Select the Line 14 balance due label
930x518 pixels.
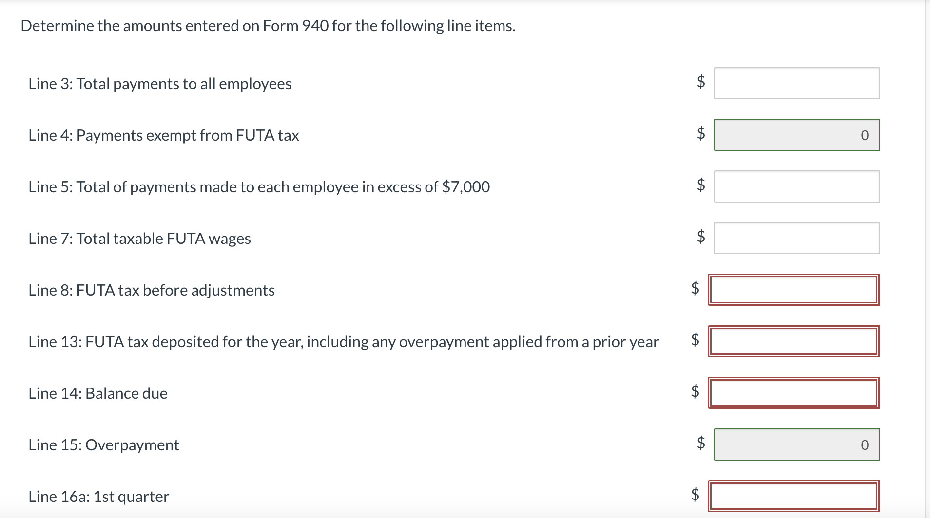tap(97, 393)
